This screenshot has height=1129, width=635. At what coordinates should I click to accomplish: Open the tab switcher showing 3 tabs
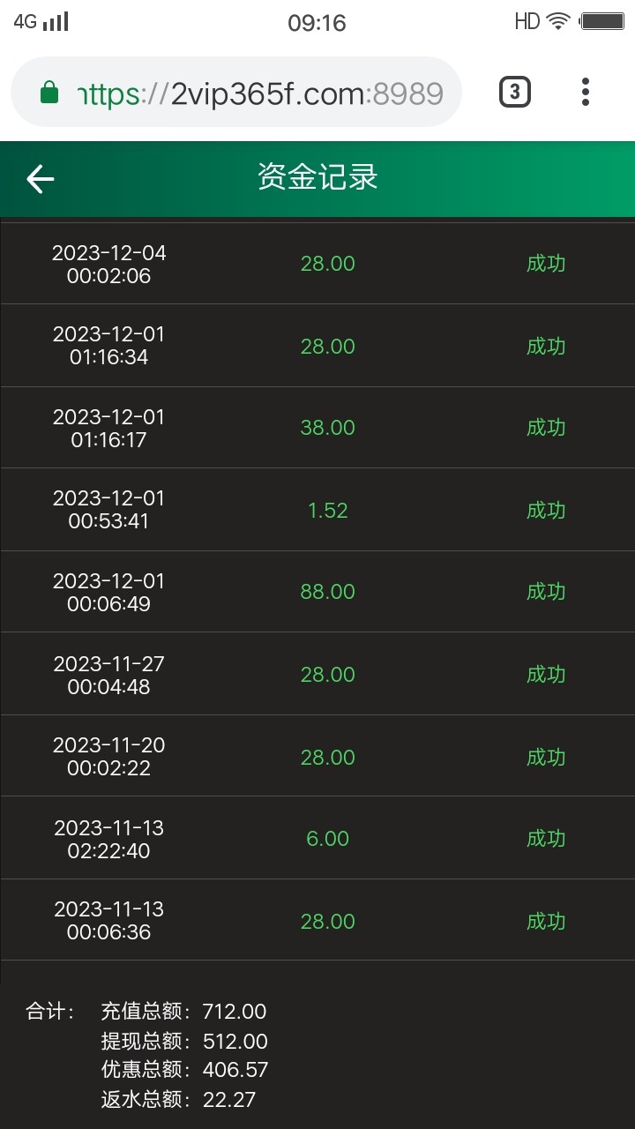tap(515, 92)
